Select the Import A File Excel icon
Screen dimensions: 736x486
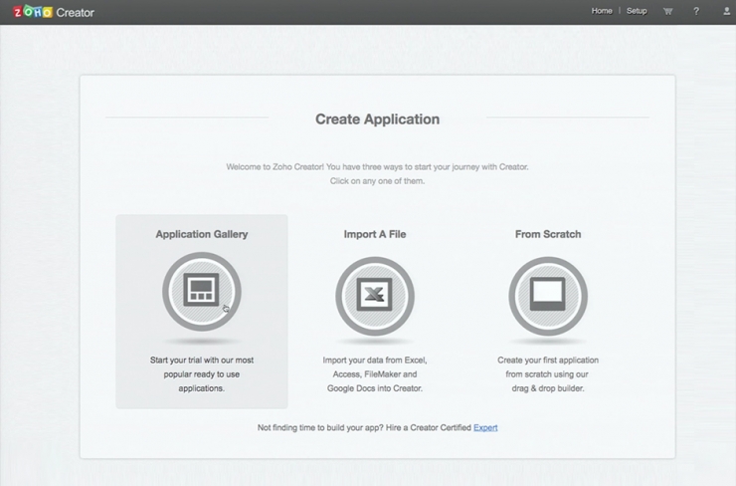[375, 296]
